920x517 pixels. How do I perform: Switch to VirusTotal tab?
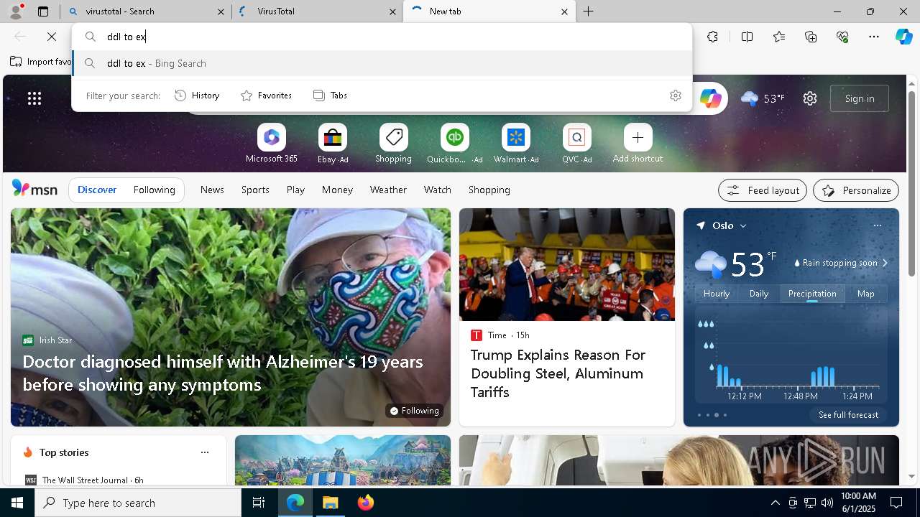(x=318, y=11)
